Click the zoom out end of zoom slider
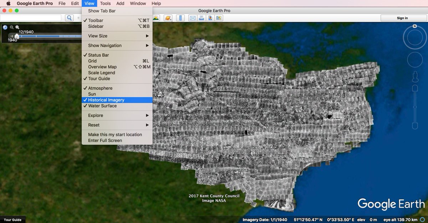The height and width of the screenshot is (223, 428). click(x=414, y=125)
